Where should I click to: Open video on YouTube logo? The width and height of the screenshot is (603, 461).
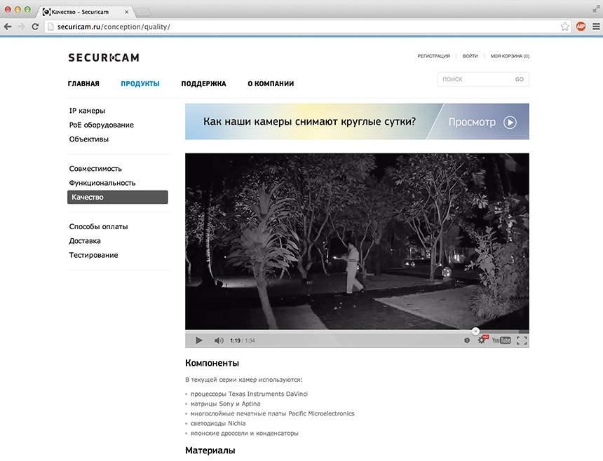tap(501, 340)
